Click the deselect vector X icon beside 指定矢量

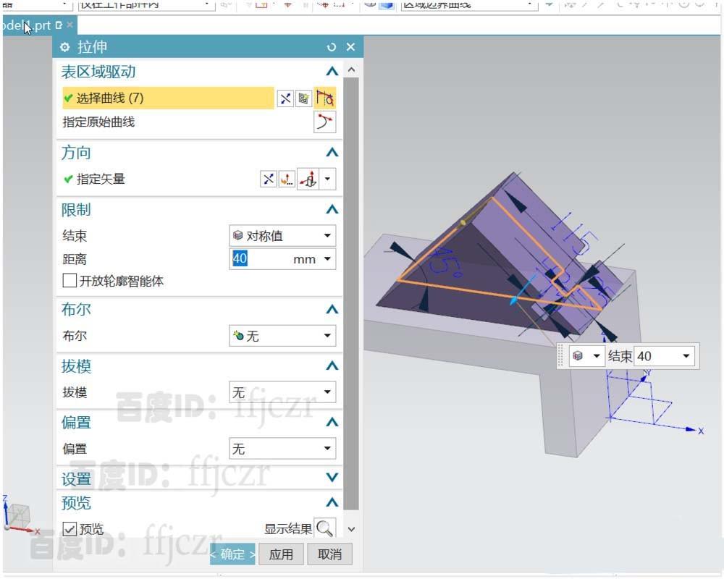point(267,179)
